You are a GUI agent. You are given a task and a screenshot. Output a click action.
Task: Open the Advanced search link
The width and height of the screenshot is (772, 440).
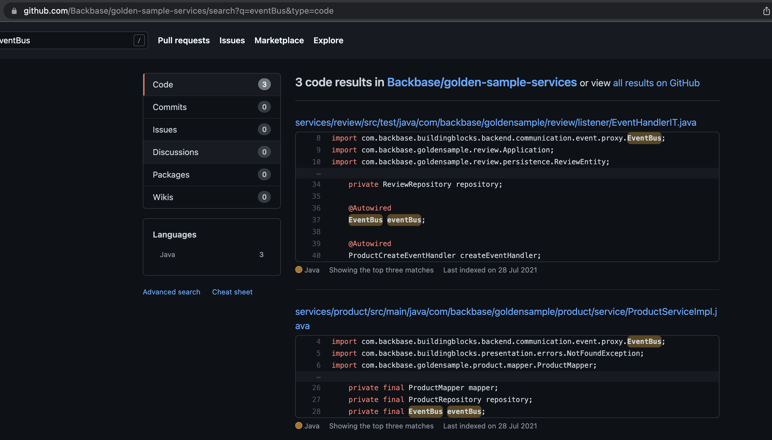coord(171,292)
